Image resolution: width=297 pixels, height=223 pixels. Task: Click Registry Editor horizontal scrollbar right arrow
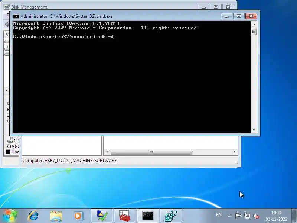point(235,152)
